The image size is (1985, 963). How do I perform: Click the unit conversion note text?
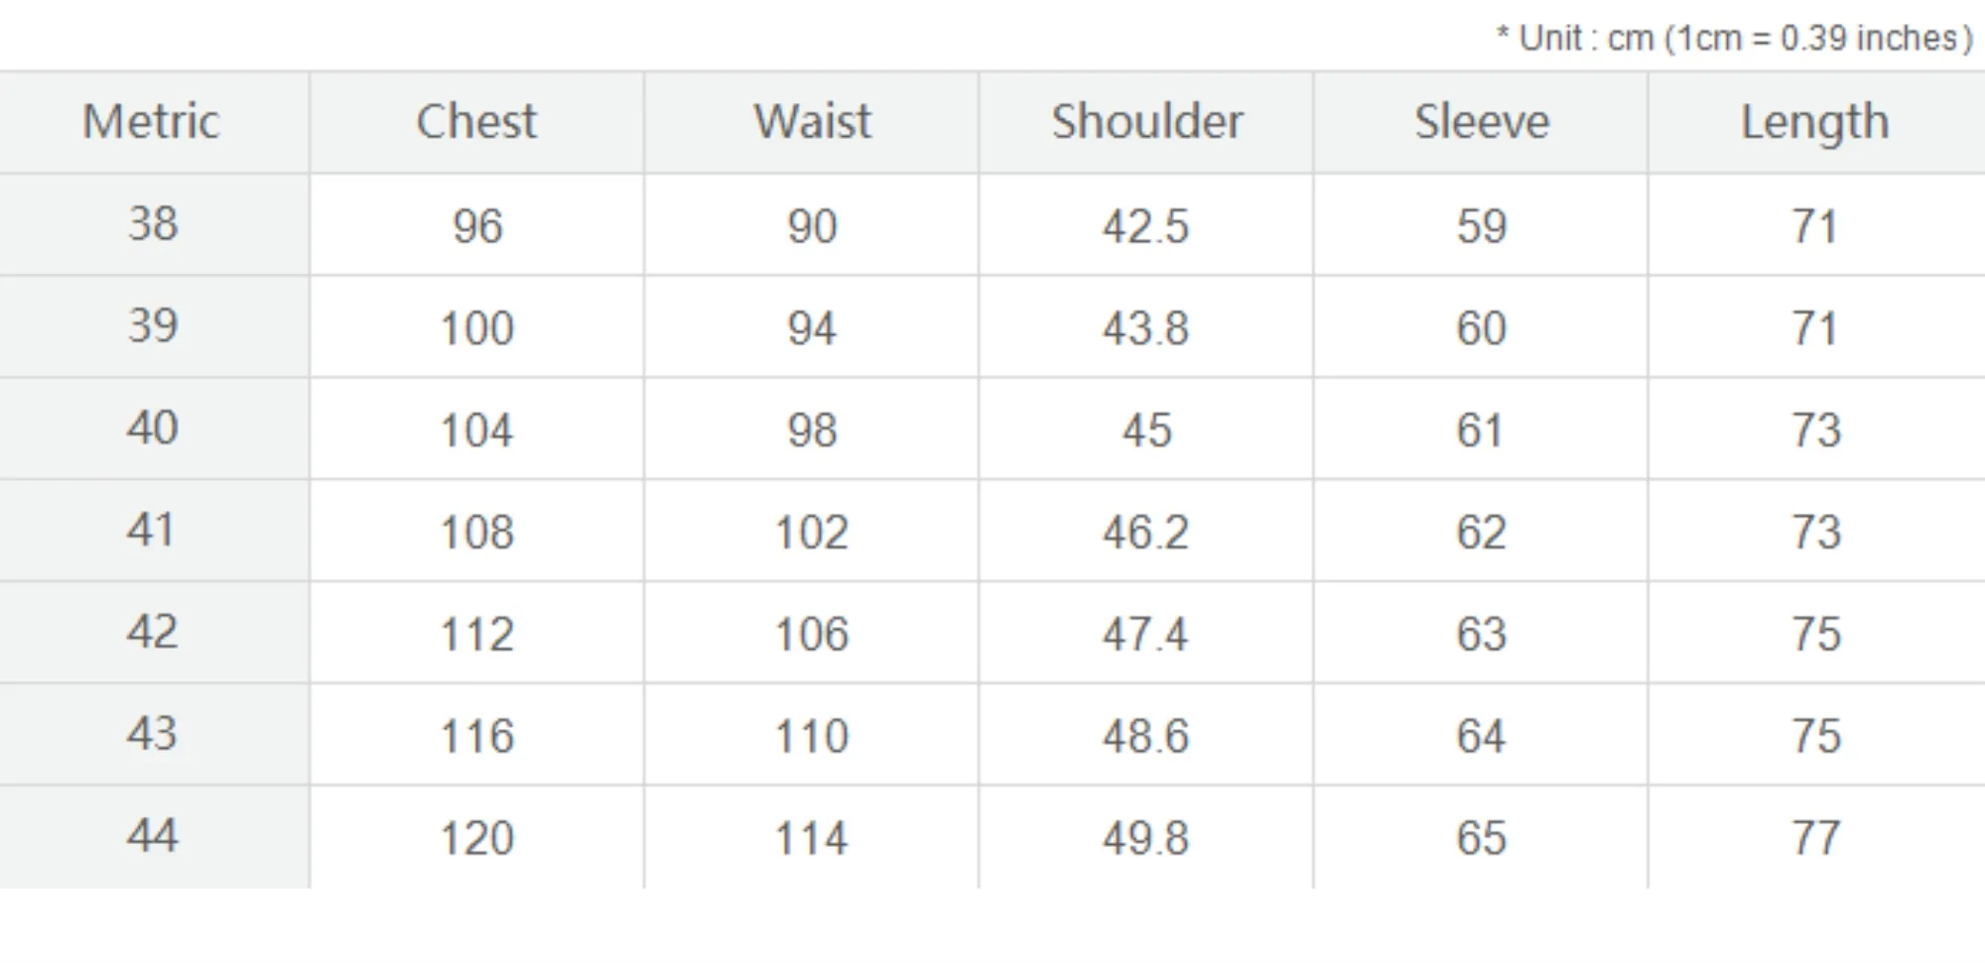click(1733, 39)
